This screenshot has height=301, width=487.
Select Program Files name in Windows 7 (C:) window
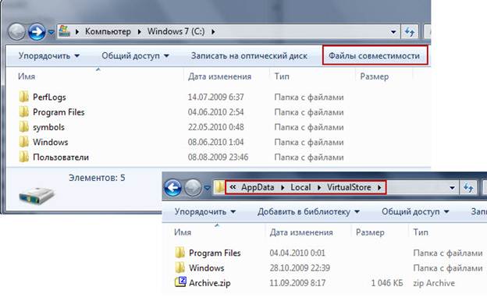(x=59, y=112)
